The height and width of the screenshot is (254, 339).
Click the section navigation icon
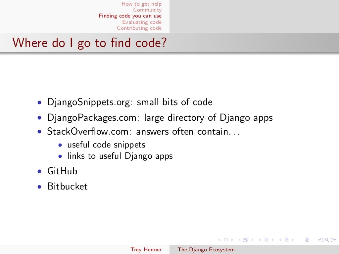click(287, 240)
